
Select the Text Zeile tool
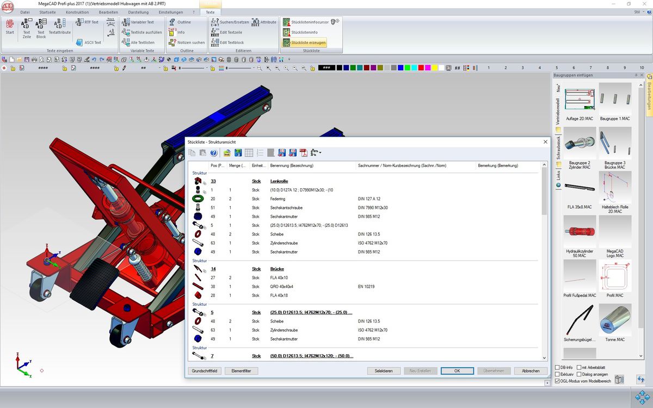27,28
